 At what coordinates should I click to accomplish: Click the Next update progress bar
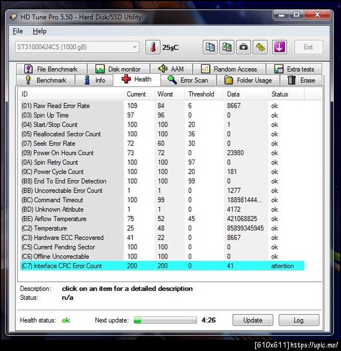[x=165, y=320]
